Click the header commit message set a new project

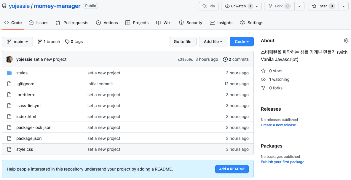point(50,59)
